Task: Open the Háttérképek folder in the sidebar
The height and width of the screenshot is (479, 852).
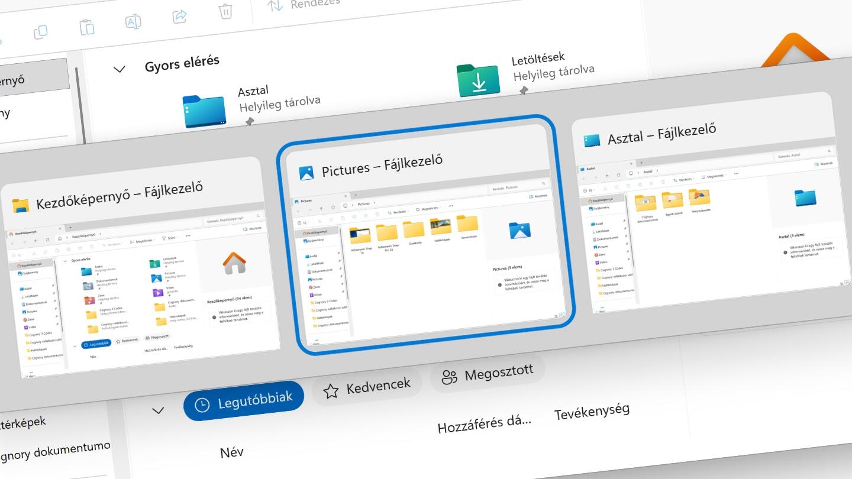Action: click(x=22, y=424)
